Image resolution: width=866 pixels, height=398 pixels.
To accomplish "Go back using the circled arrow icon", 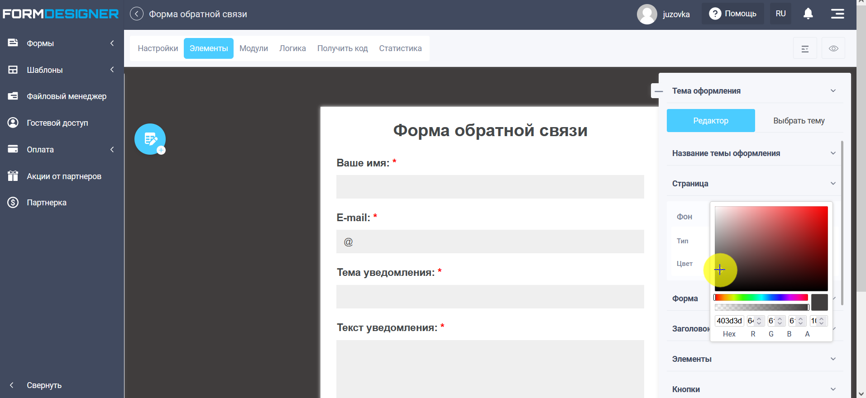I will [137, 14].
